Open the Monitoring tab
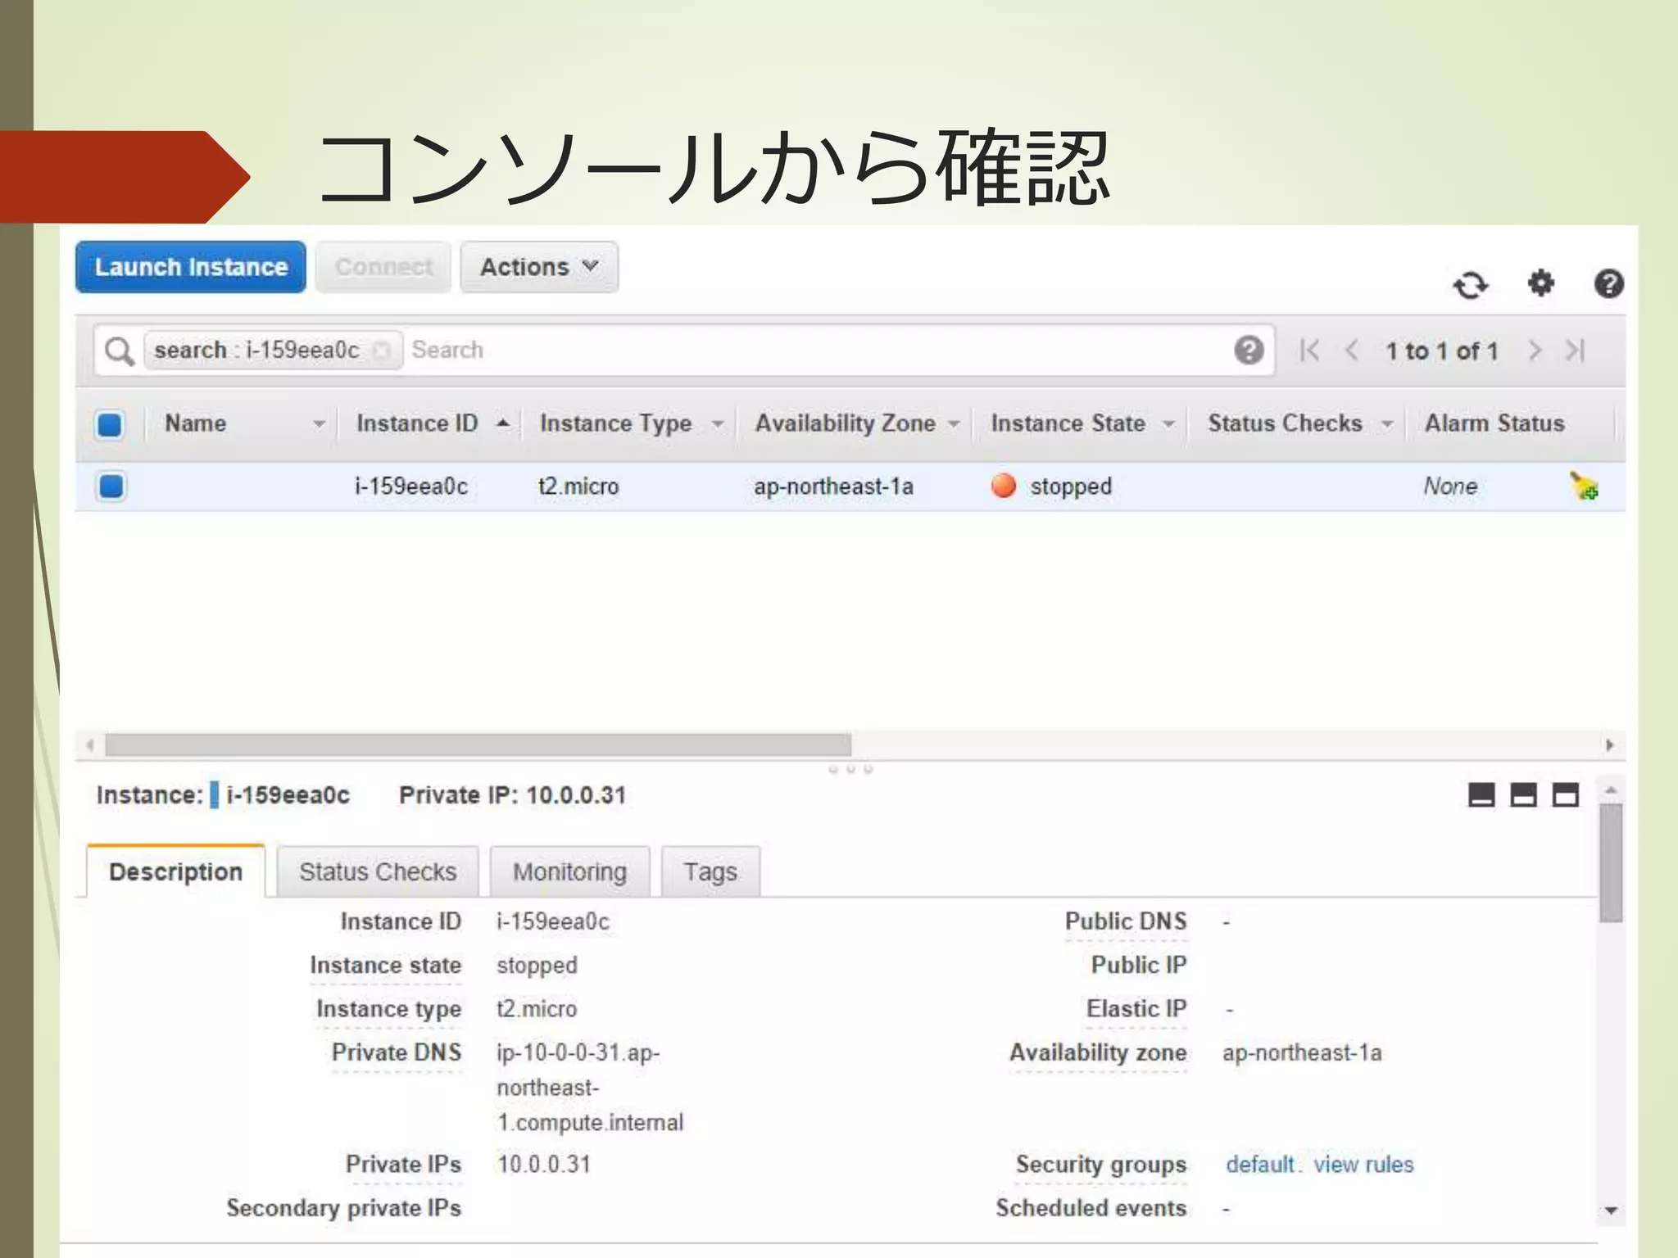The image size is (1678, 1258). 569,872
